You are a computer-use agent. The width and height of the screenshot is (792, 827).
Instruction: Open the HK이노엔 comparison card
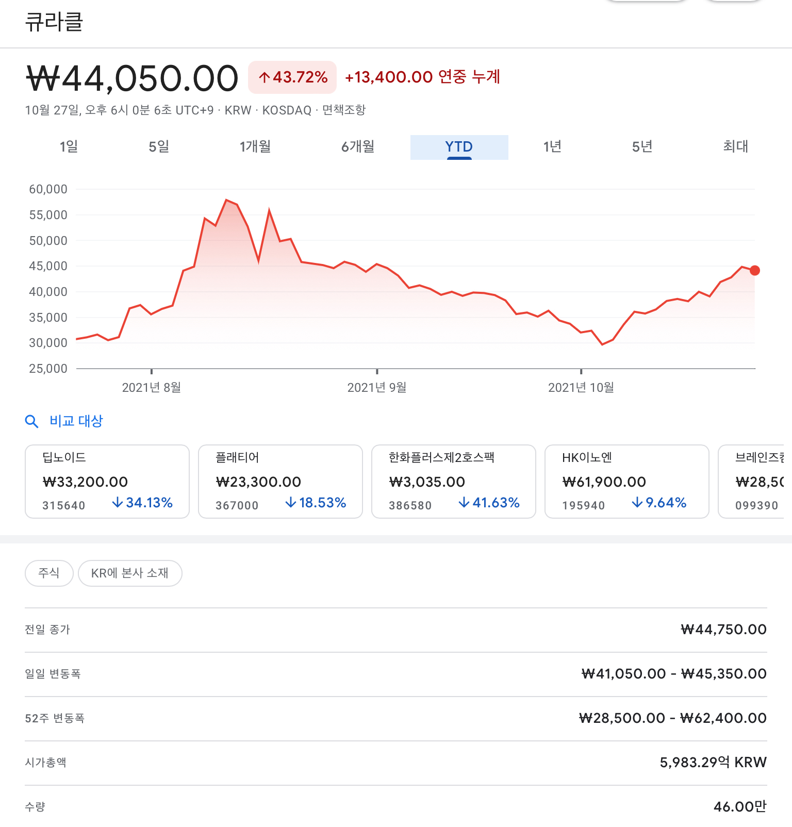click(x=627, y=482)
